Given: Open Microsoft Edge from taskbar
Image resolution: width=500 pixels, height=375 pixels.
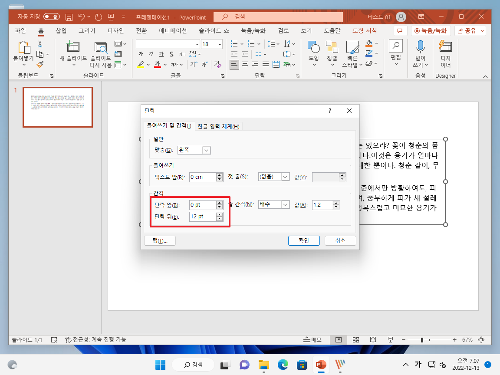Looking at the screenshot, I should [x=283, y=365].
